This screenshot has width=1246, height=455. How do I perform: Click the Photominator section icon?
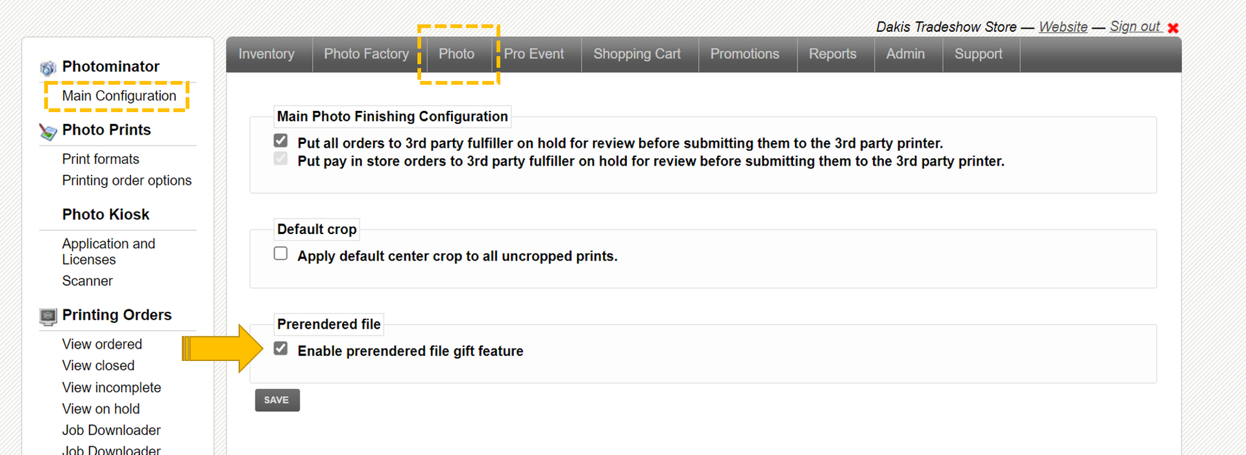pos(48,67)
